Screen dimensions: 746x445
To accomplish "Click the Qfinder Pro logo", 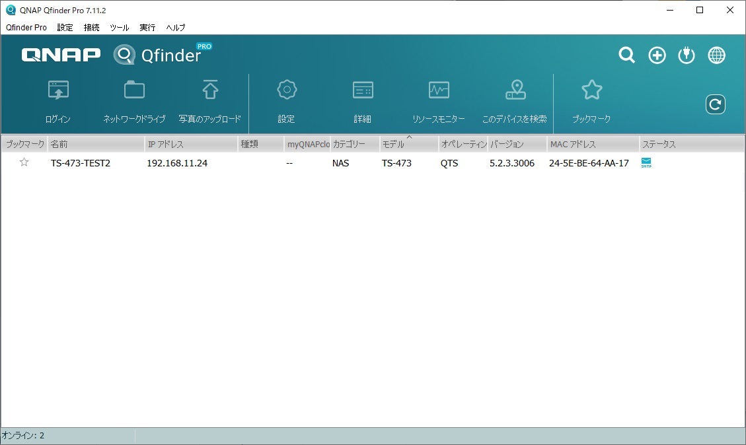I will pyautogui.click(x=163, y=55).
